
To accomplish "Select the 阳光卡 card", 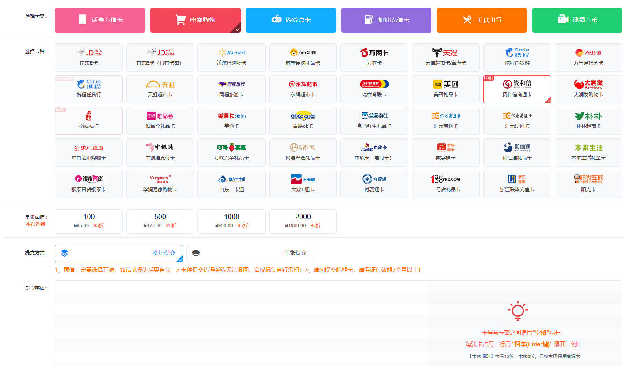I will 588,184.
